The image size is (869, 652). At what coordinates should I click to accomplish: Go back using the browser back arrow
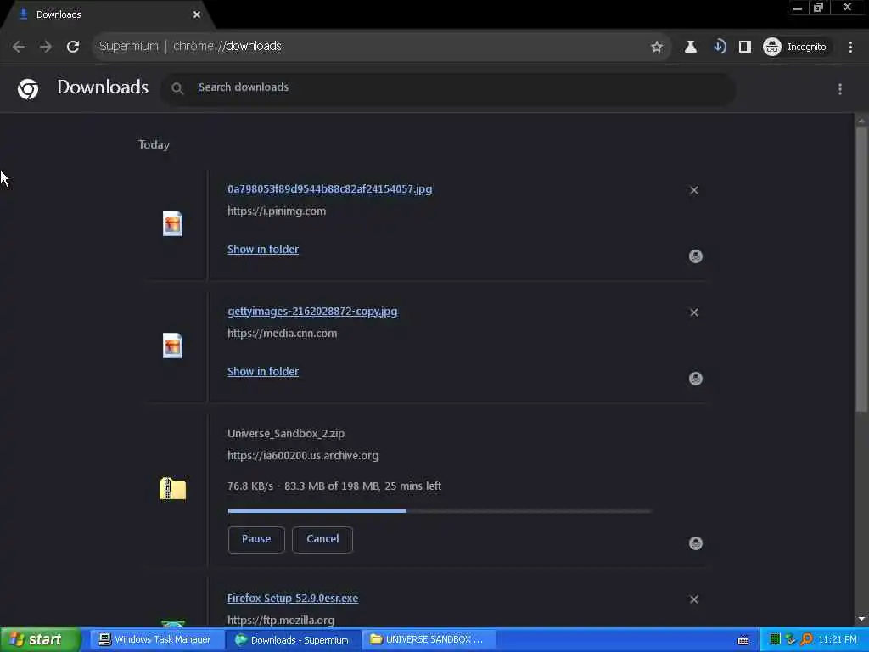point(19,47)
